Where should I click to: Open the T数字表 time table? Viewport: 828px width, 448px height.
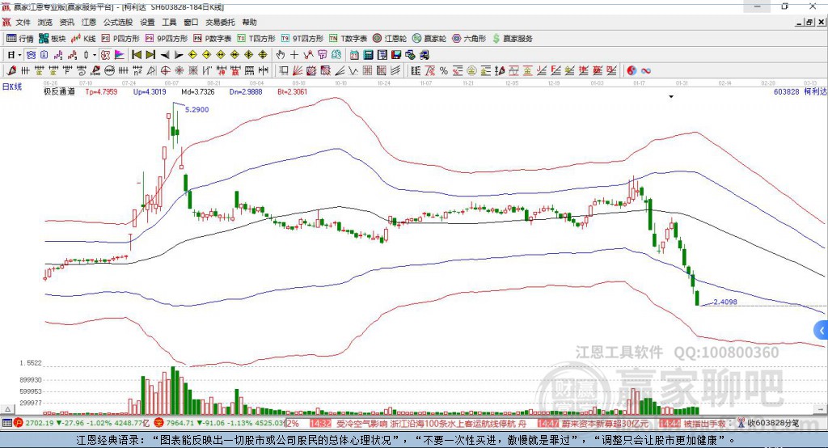point(348,39)
